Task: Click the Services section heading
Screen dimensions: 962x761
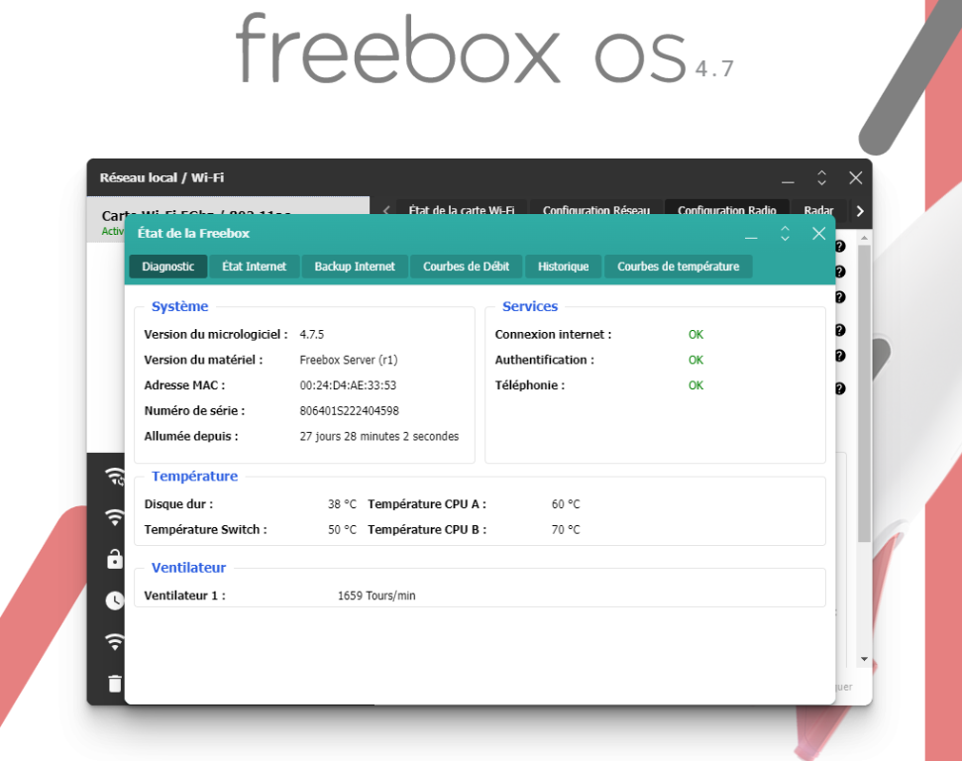Action: [530, 306]
